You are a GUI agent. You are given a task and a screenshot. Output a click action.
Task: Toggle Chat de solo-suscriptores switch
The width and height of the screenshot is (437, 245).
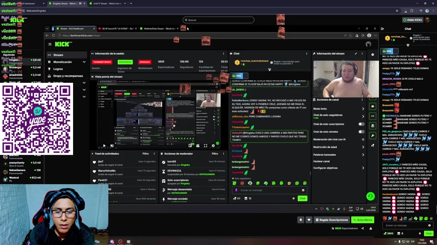361,124
